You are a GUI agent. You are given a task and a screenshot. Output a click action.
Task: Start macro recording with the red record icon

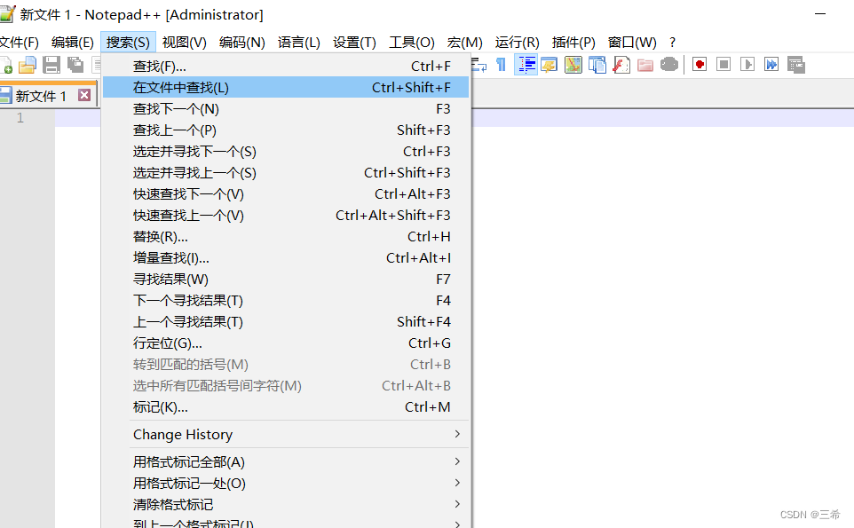[700, 64]
